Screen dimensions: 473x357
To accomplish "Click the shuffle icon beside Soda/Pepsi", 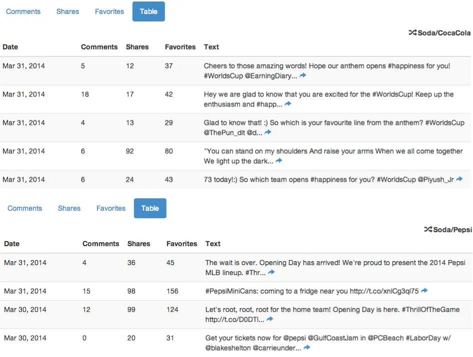I will [428, 230].
